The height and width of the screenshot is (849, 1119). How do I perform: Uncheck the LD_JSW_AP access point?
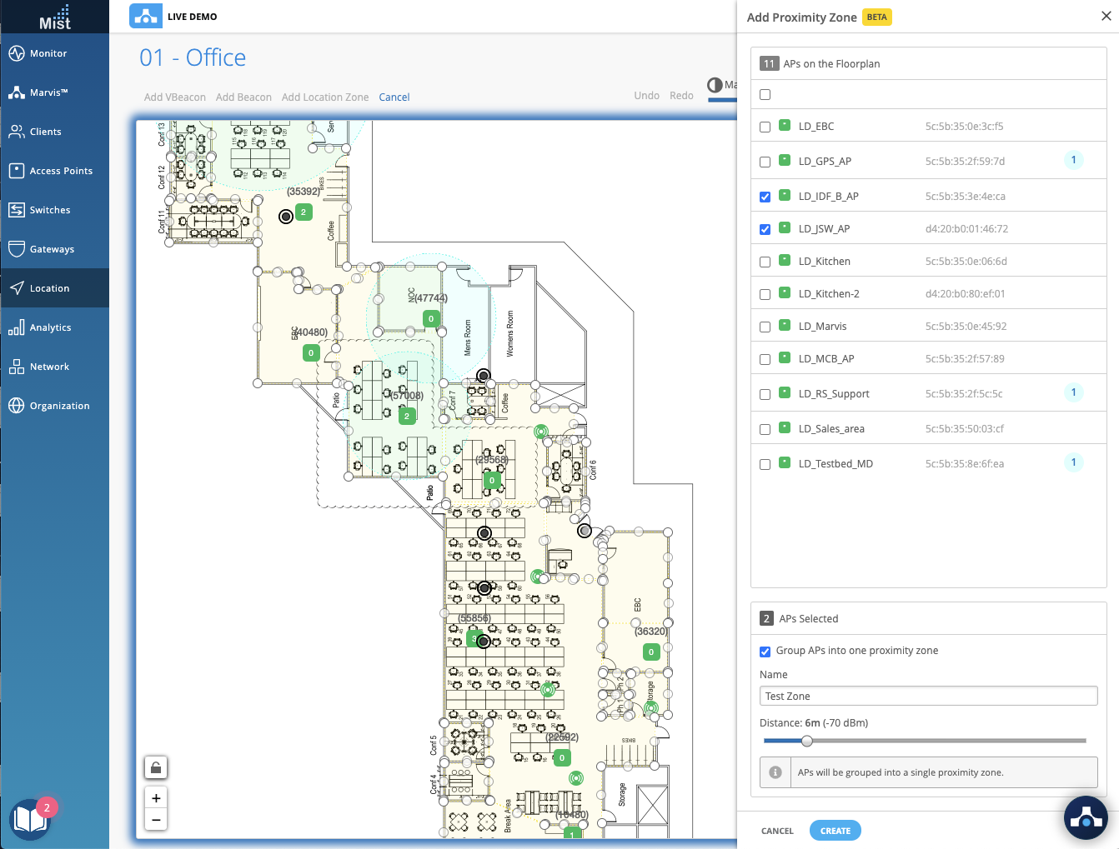pos(765,229)
